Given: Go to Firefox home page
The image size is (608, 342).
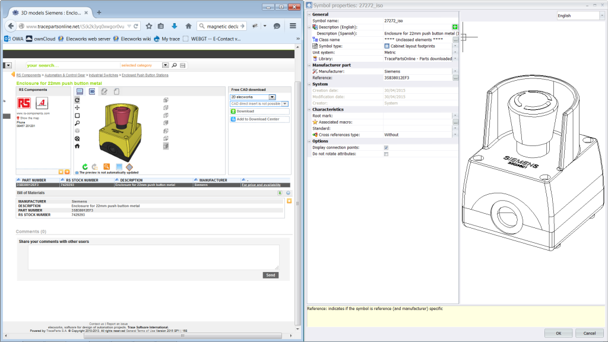Looking at the screenshot, I should [x=188, y=26].
